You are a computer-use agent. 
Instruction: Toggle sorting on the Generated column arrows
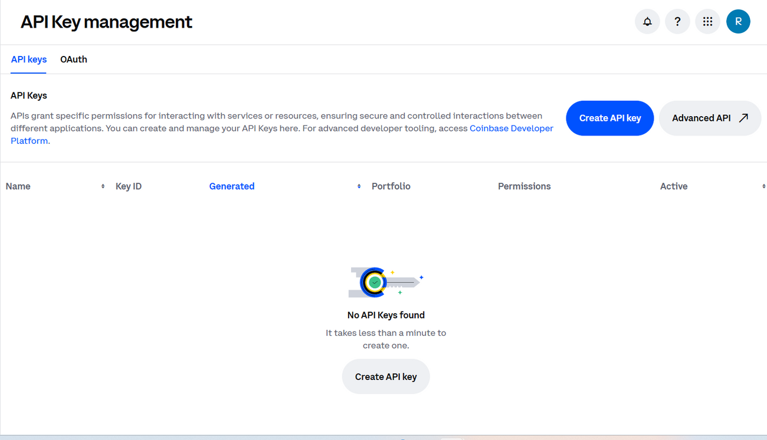click(359, 186)
